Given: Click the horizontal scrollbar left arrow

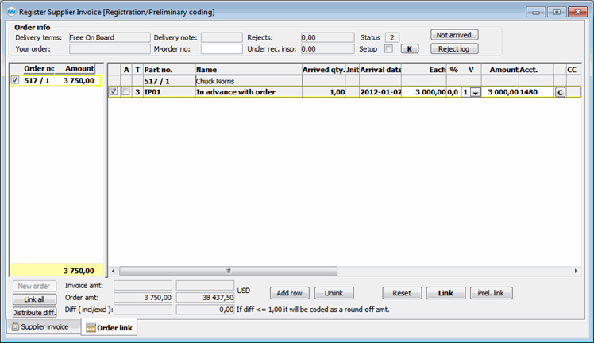Looking at the screenshot, I should [113, 271].
